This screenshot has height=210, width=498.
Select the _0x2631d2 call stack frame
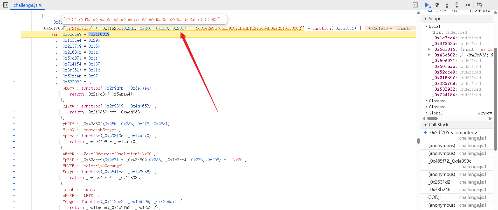[439, 182]
